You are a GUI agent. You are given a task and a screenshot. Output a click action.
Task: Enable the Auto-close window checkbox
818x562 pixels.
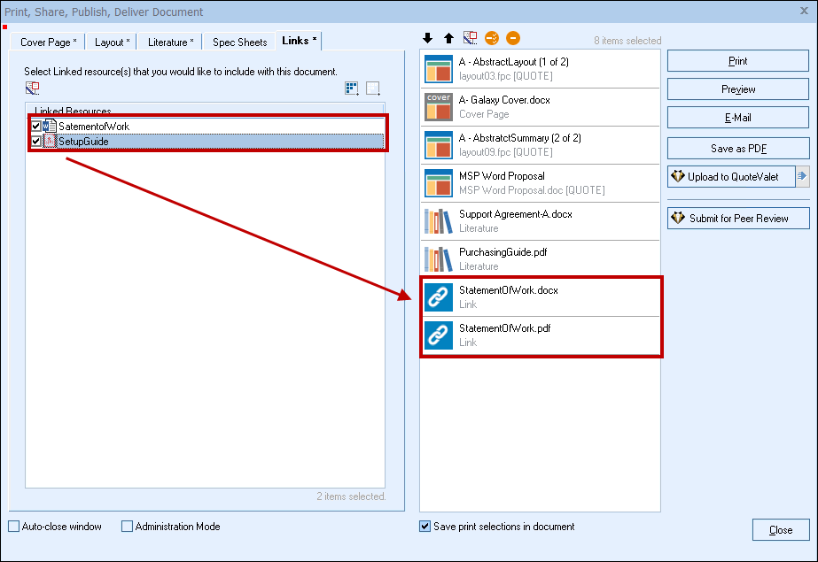(13, 526)
